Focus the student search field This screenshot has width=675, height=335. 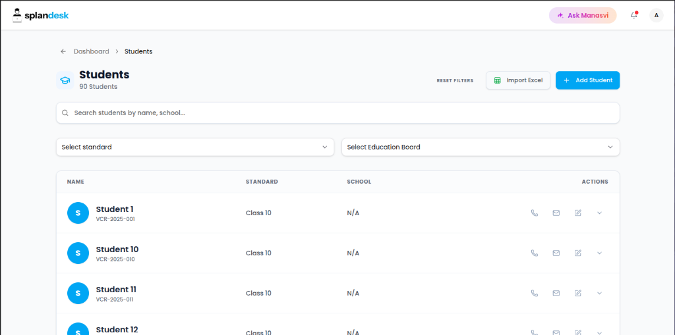tap(338, 113)
